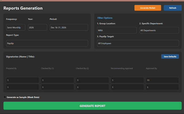Click Save Defaults for signatories

tap(170, 56)
